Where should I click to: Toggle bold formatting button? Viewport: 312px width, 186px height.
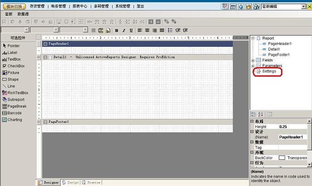[x=117, y=30]
